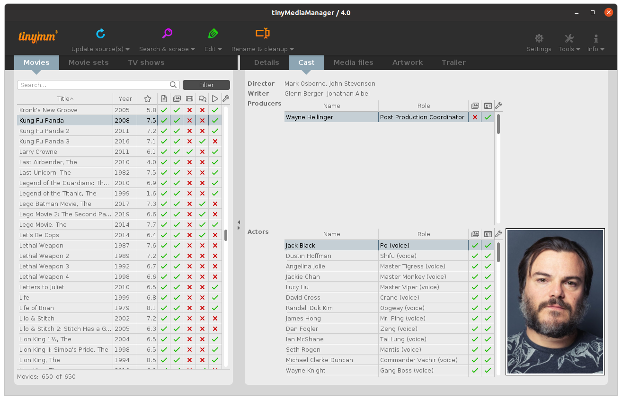Click the Tools wrench-and-screwdriver icon
The image size is (622, 400).
[569, 39]
